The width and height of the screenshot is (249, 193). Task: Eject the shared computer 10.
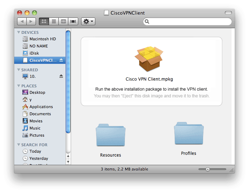pos(61,76)
